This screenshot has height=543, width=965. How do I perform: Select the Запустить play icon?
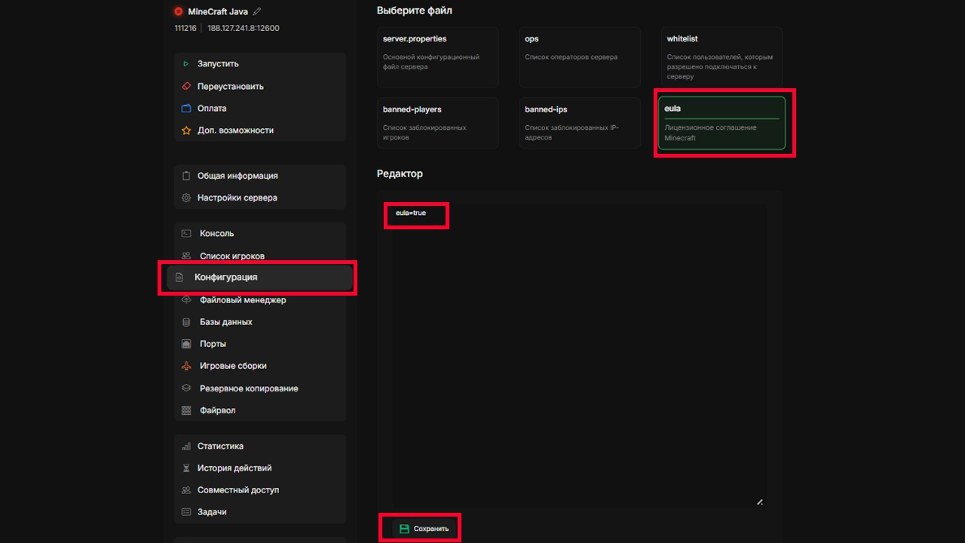[x=186, y=63]
